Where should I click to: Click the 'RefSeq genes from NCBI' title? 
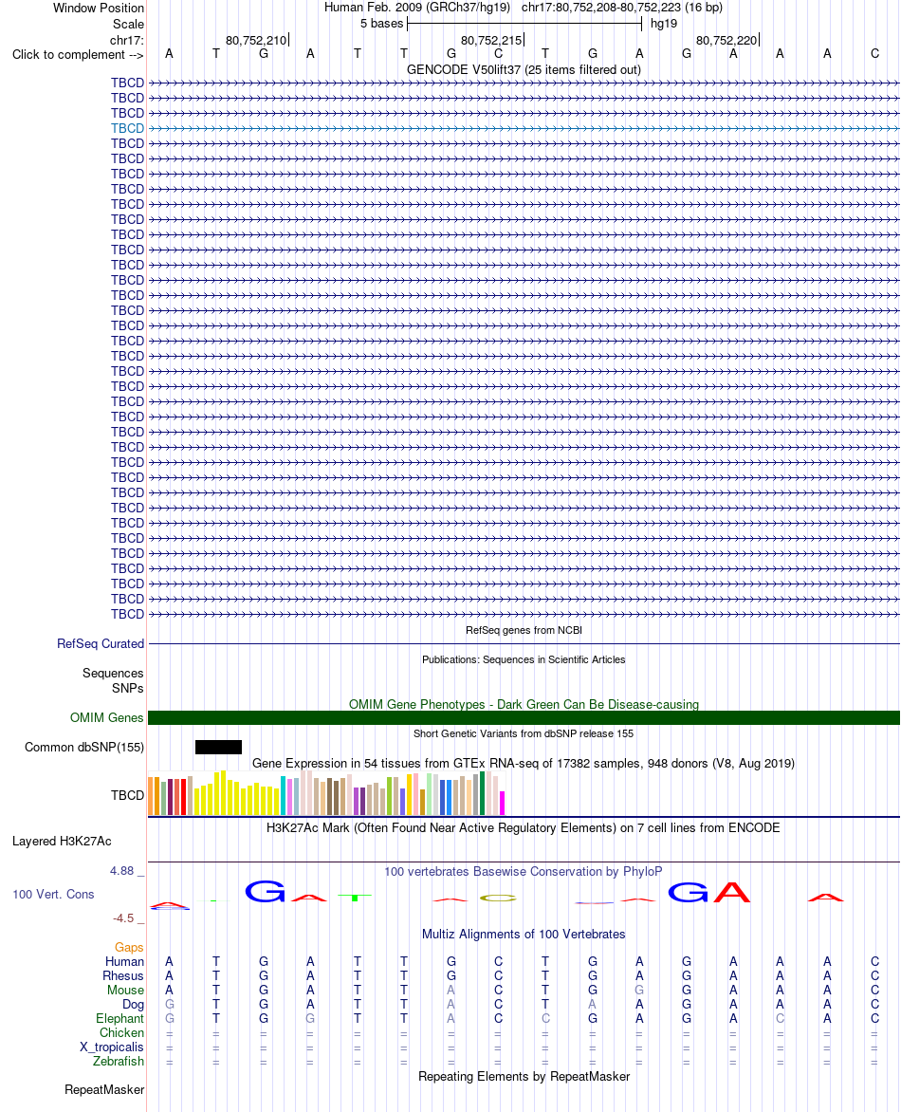(x=524, y=630)
